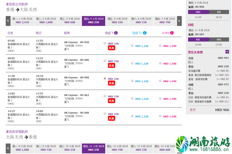Choose return date 周日 14 十月 HKD 608
Viewport: 232px width, 154px height.
(165, 148)
